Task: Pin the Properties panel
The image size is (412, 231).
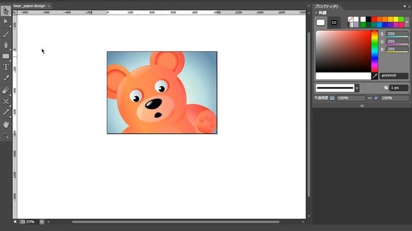Action: click(x=405, y=6)
